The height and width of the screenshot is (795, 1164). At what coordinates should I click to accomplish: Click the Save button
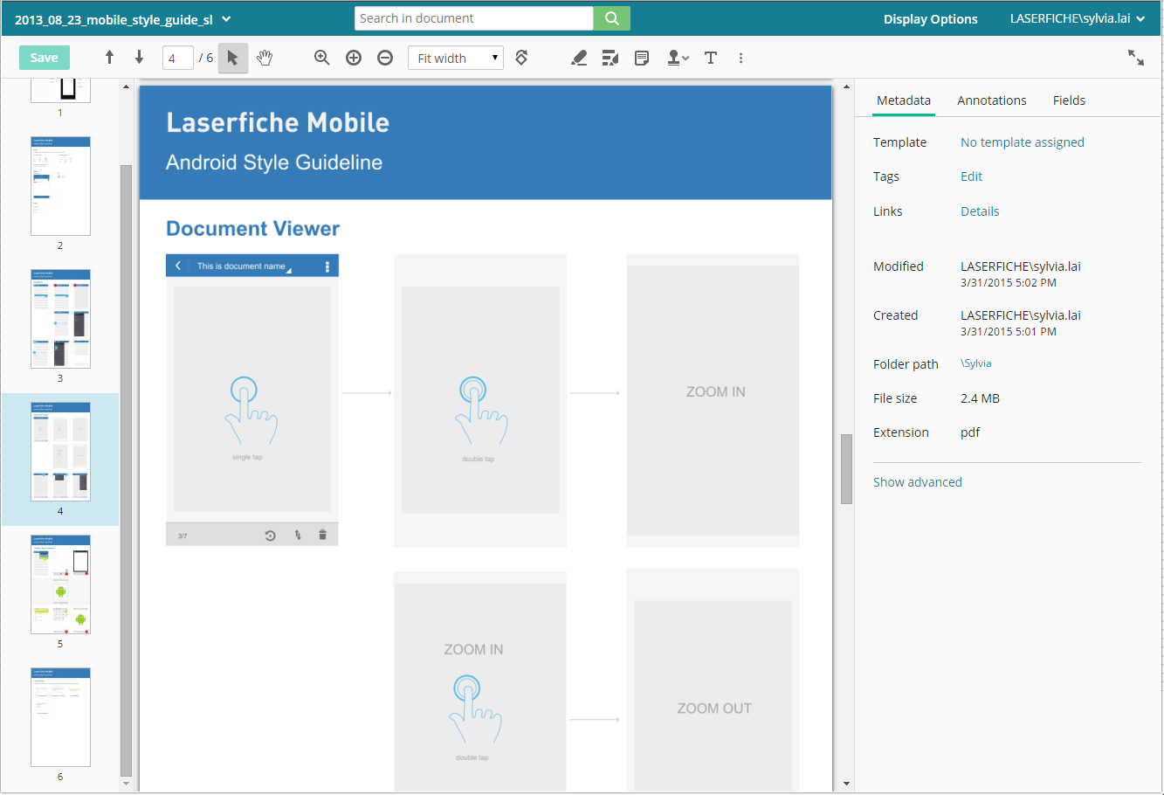[45, 58]
